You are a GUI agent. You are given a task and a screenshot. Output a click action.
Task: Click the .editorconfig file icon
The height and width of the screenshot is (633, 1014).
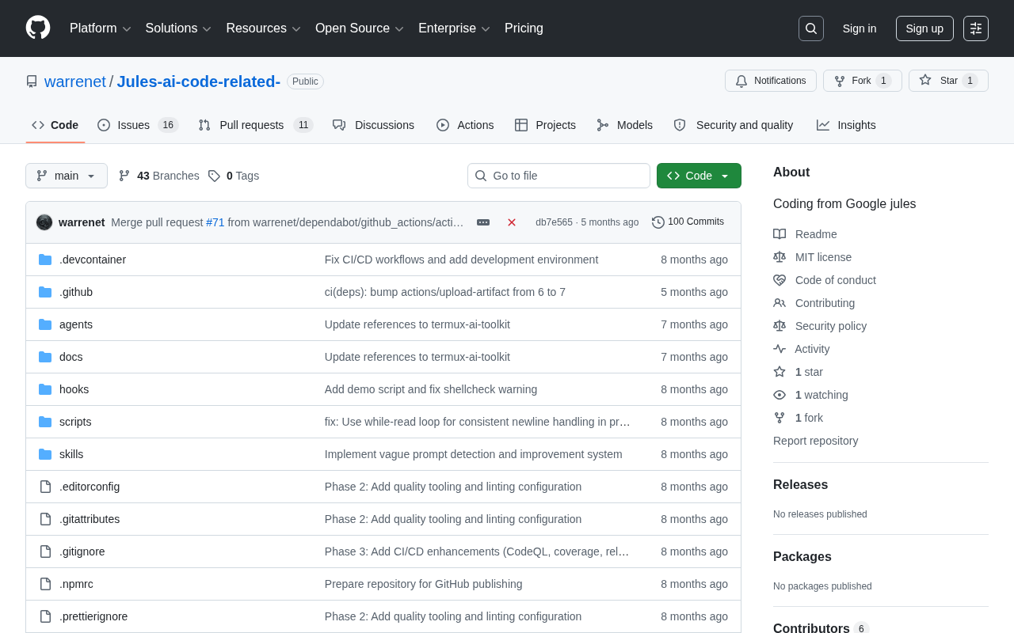(x=45, y=487)
